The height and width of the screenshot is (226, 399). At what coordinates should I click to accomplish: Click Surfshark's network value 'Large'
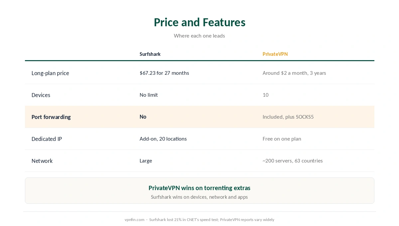pos(146,161)
